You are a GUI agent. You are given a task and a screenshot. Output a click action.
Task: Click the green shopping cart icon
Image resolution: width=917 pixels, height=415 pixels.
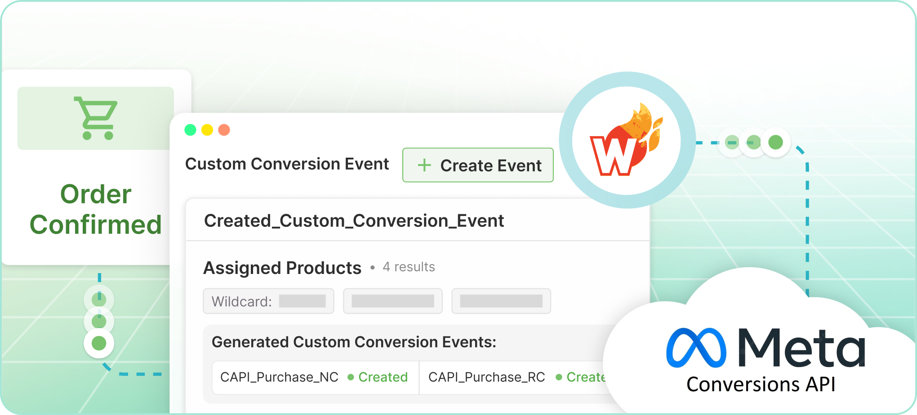[x=96, y=118]
